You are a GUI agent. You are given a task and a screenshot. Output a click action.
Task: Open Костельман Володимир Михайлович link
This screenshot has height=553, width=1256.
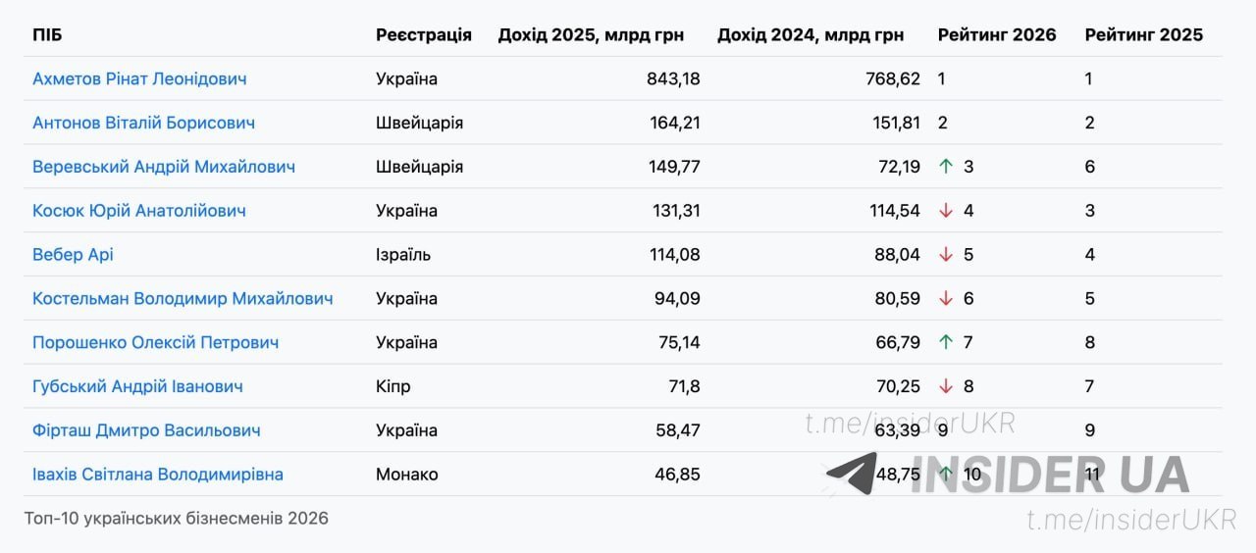(x=183, y=299)
